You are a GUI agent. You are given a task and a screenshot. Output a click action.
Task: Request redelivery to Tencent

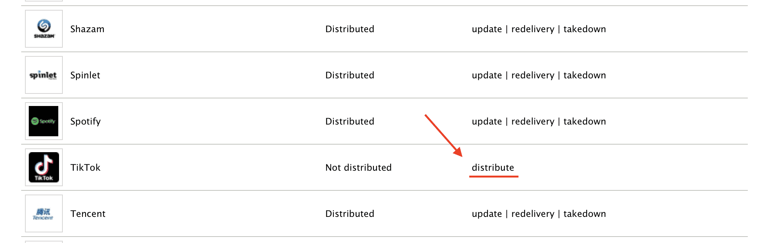[x=532, y=214]
